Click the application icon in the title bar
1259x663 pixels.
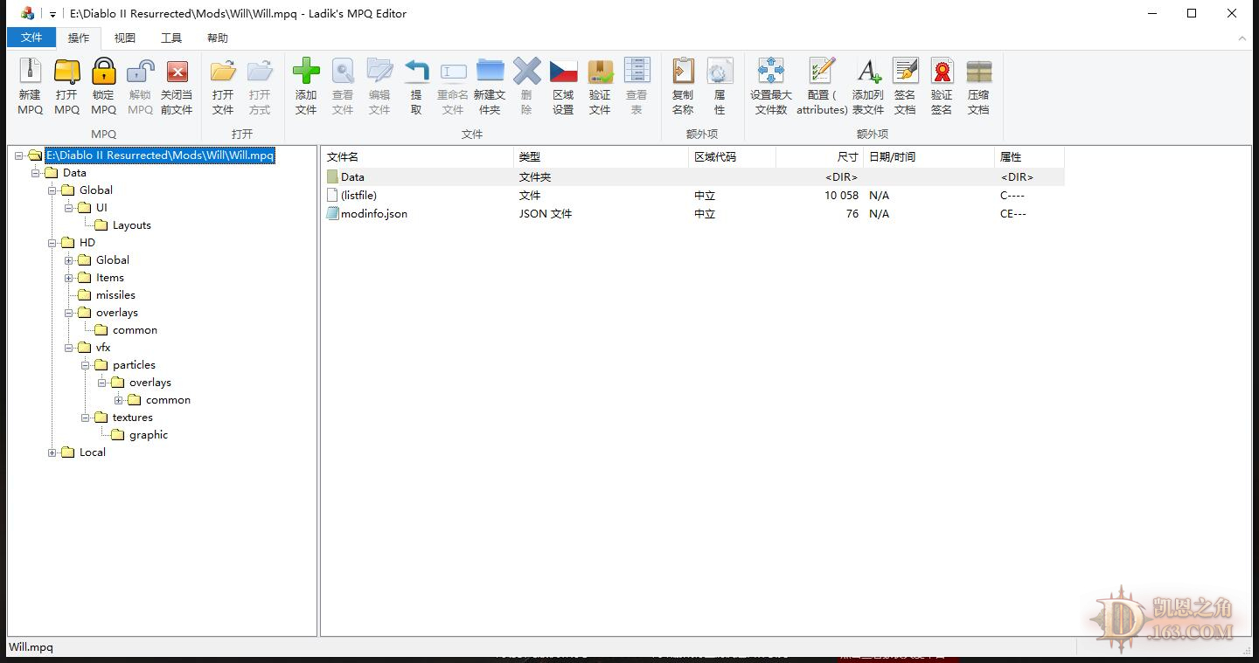(x=28, y=14)
